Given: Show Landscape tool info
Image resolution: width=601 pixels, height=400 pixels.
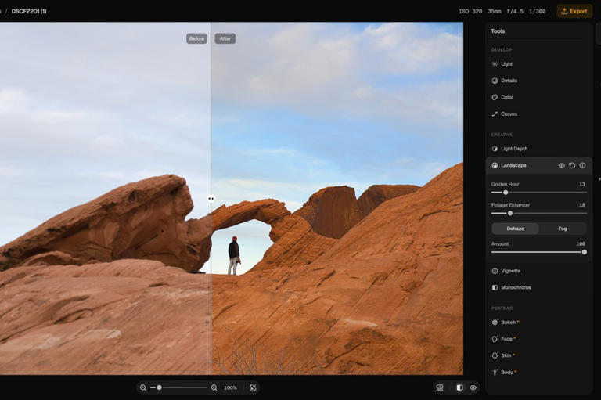Looking at the screenshot, I should click(582, 166).
